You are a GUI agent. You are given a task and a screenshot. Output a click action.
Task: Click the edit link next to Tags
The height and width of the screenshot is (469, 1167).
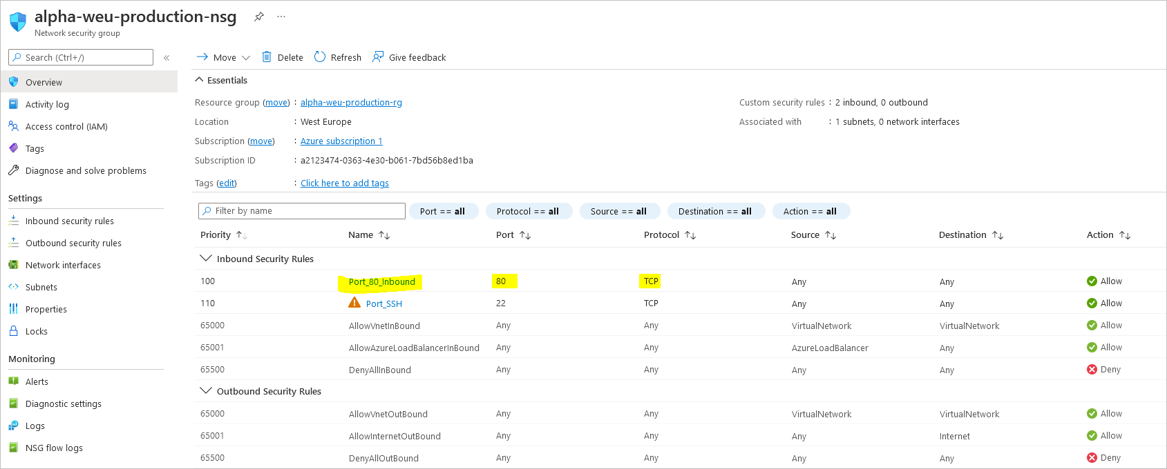[227, 183]
